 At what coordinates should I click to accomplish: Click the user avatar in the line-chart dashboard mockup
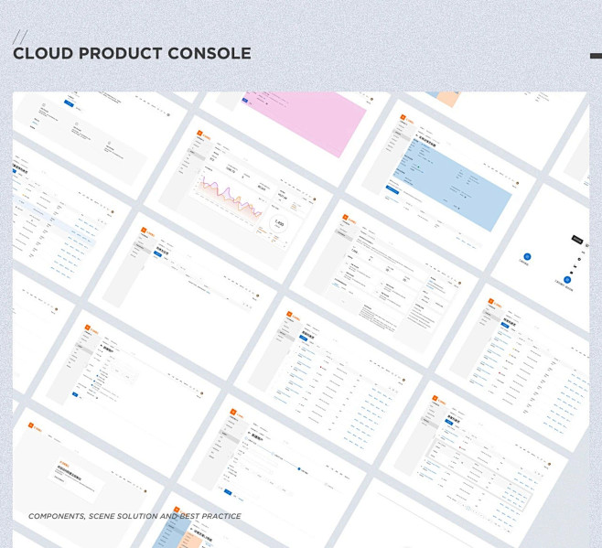coord(315,199)
